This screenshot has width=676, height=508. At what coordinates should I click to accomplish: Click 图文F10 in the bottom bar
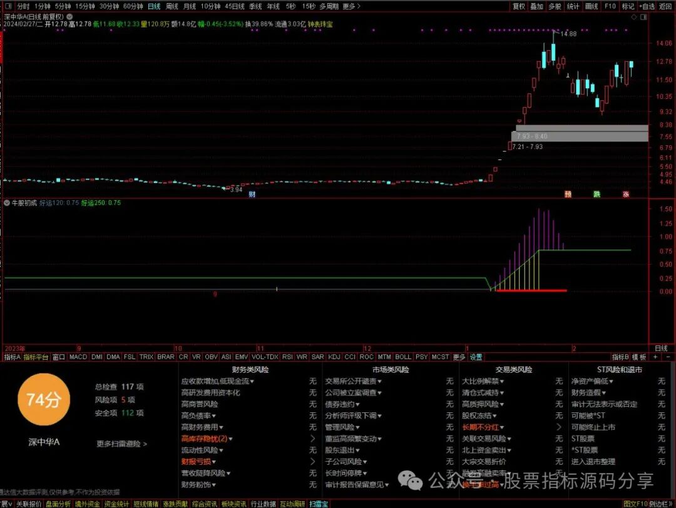point(635,504)
